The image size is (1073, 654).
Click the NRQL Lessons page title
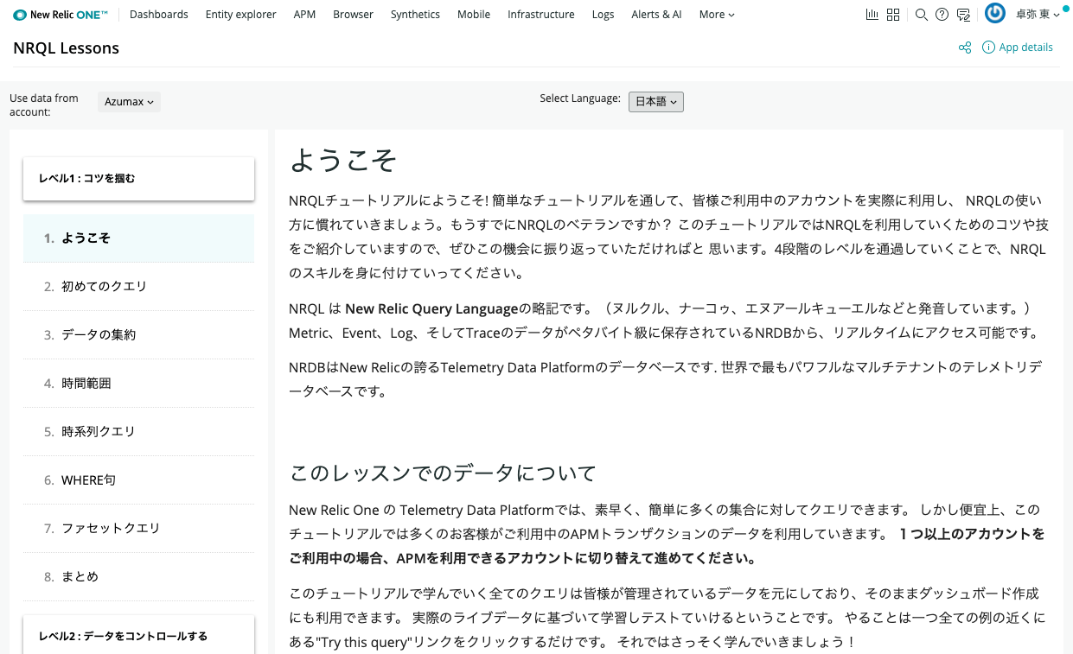tap(67, 48)
